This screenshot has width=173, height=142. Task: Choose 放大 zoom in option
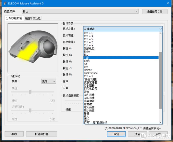[x=121, y=116]
